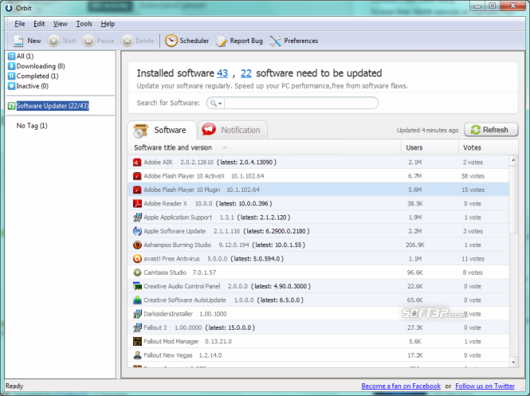
Task: Click the Adobe Reader X icon
Action: pos(137,203)
